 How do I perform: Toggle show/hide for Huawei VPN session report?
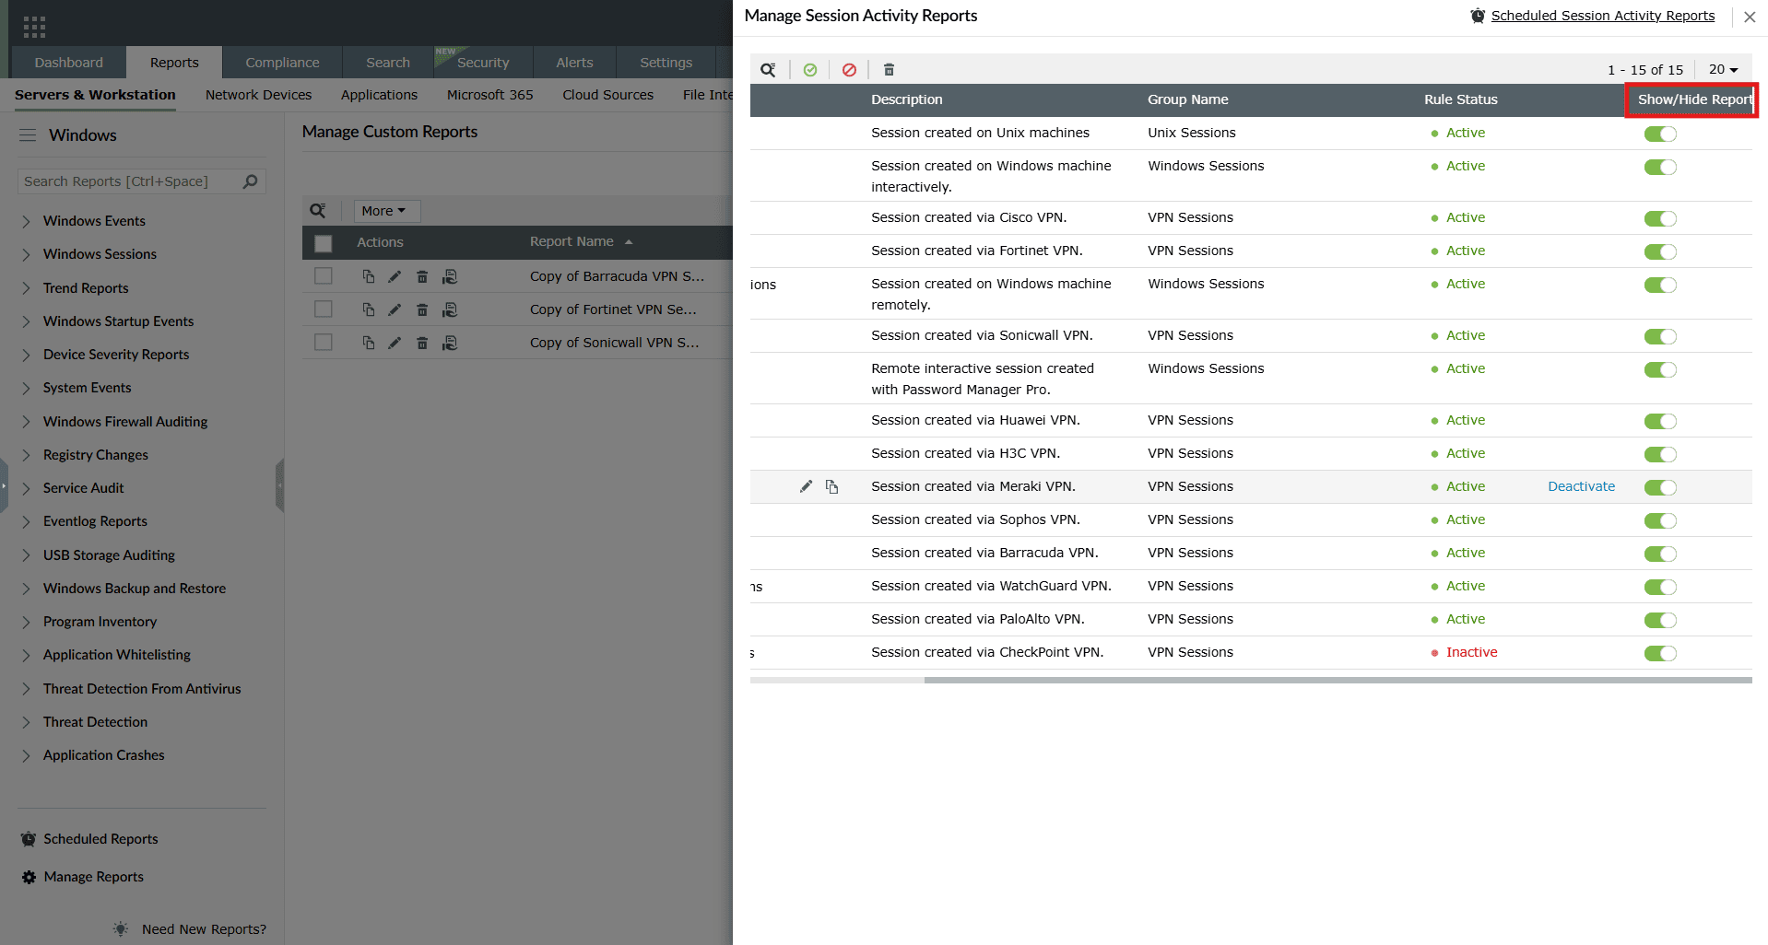point(1660,421)
